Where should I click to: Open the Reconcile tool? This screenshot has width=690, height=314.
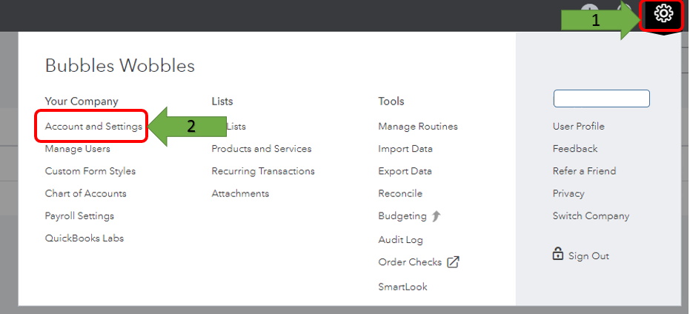(x=400, y=193)
